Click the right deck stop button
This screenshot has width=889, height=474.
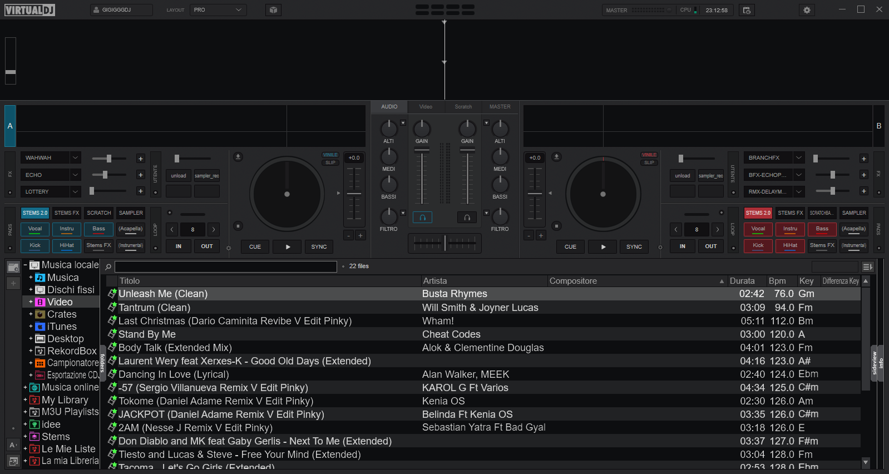(x=556, y=226)
